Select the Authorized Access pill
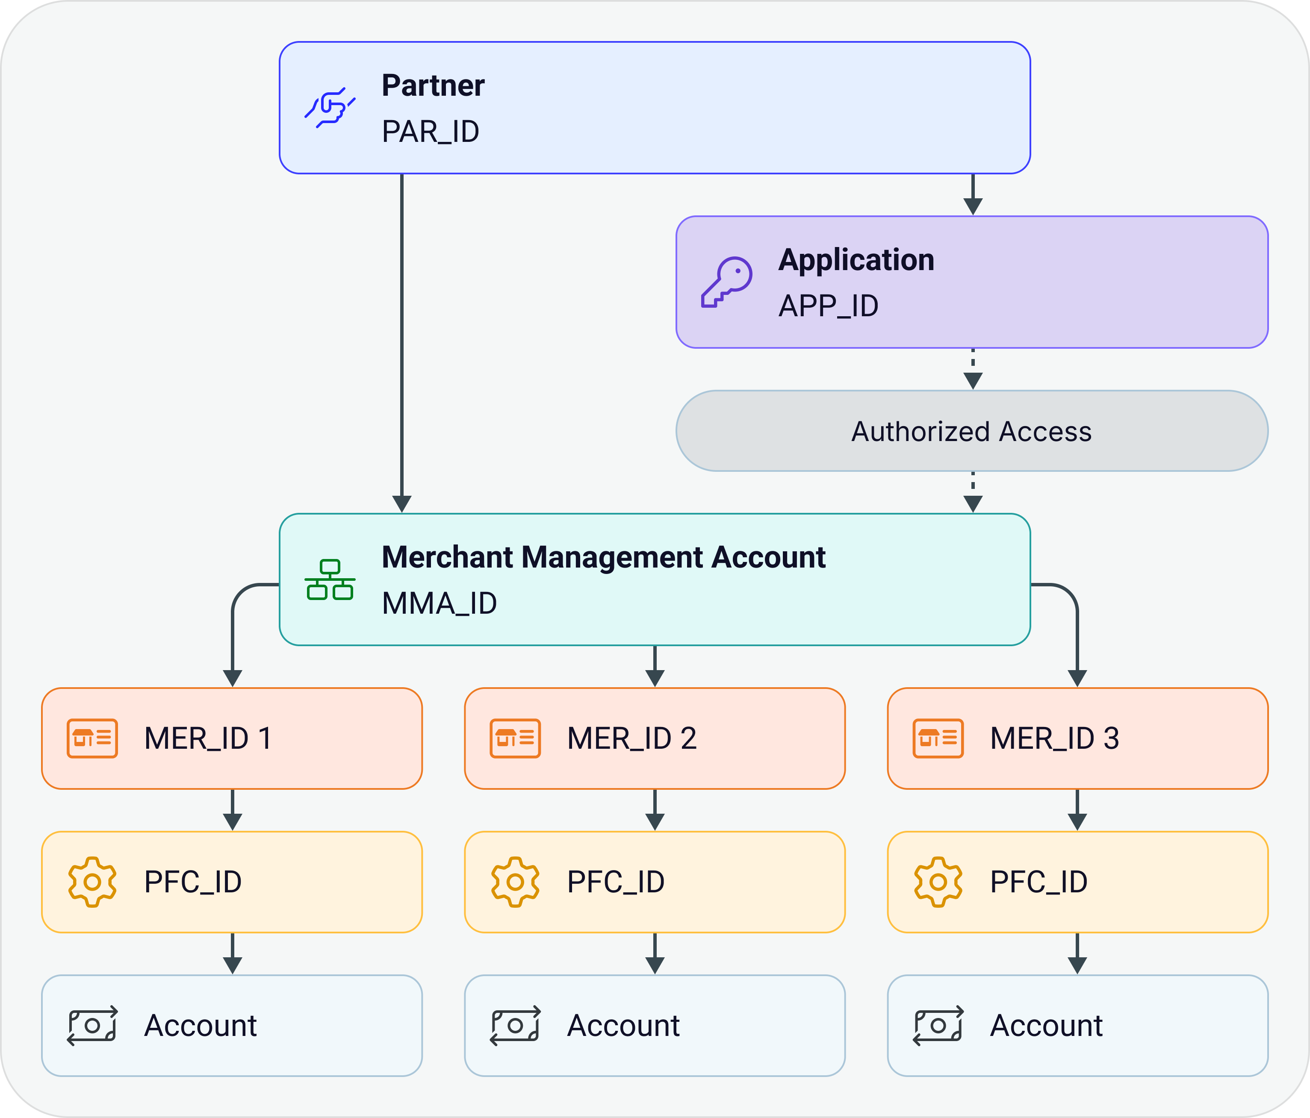 [972, 431]
